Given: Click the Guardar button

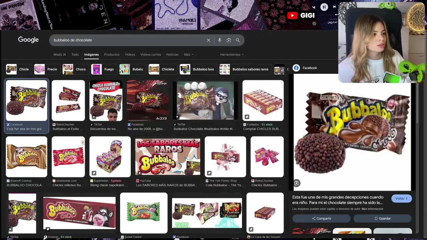Looking at the screenshot, I should coord(383,219).
